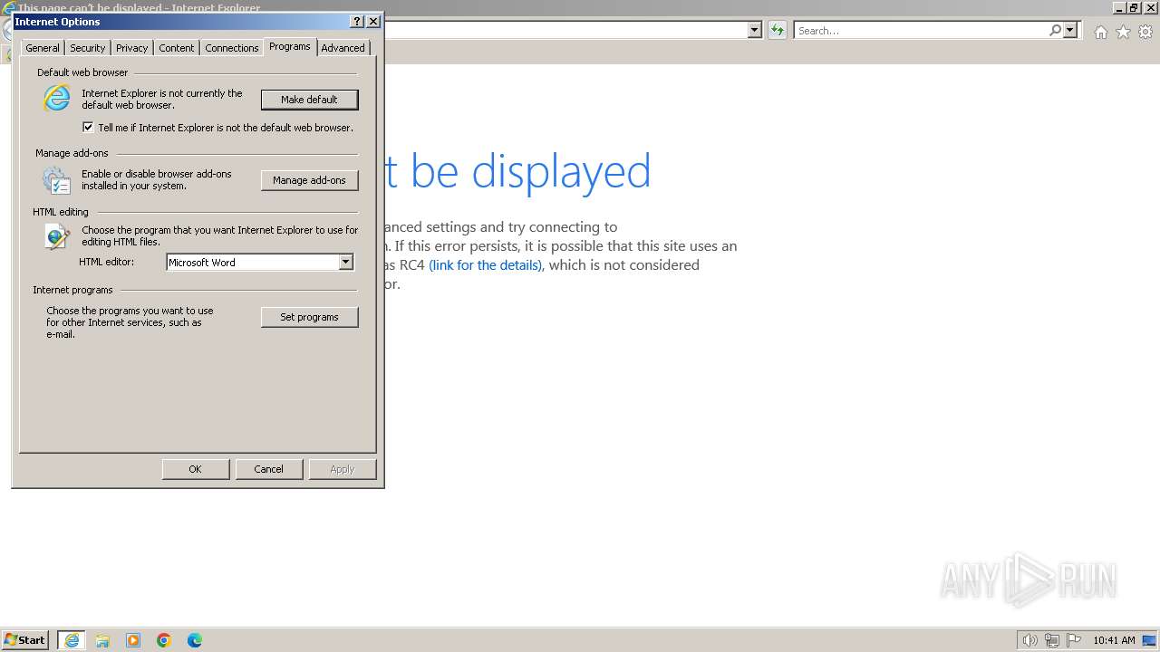1160x652 pixels.
Task: Switch to the Privacy tab
Action: [132, 48]
